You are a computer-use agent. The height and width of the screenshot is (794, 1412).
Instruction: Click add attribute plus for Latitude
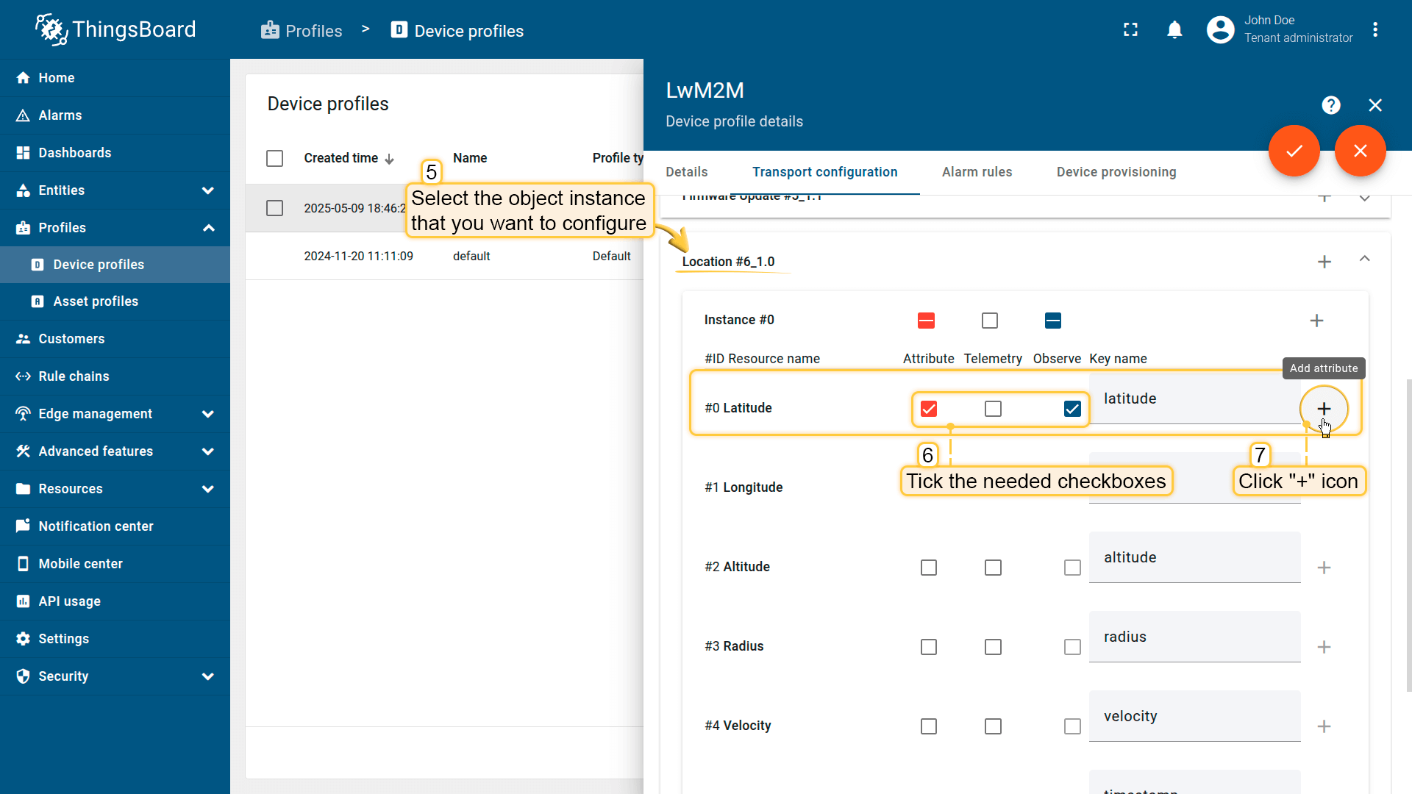[1323, 409]
